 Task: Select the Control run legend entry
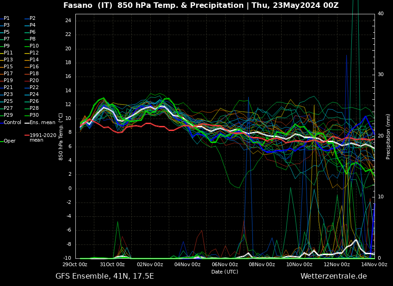[x=12, y=123]
